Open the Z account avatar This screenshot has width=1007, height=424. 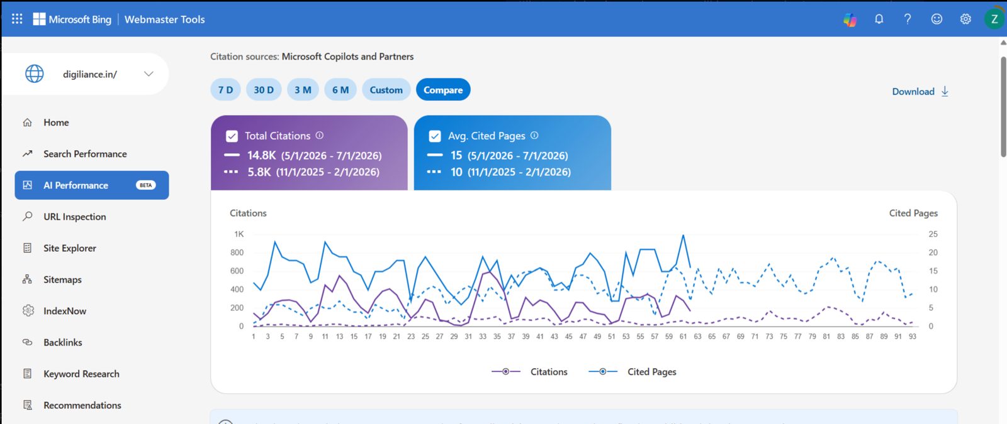tap(994, 19)
